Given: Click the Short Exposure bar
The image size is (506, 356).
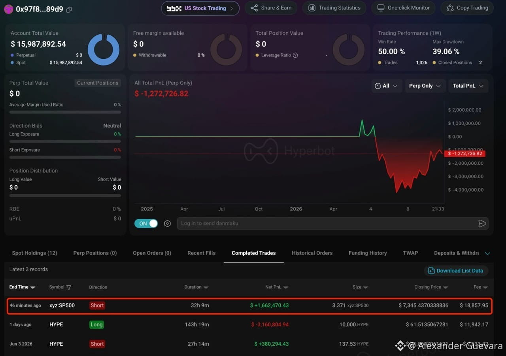Looking at the screenshot, I should click(65, 157).
